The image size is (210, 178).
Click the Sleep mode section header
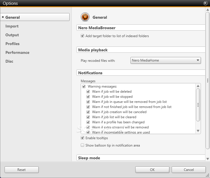[141, 158]
